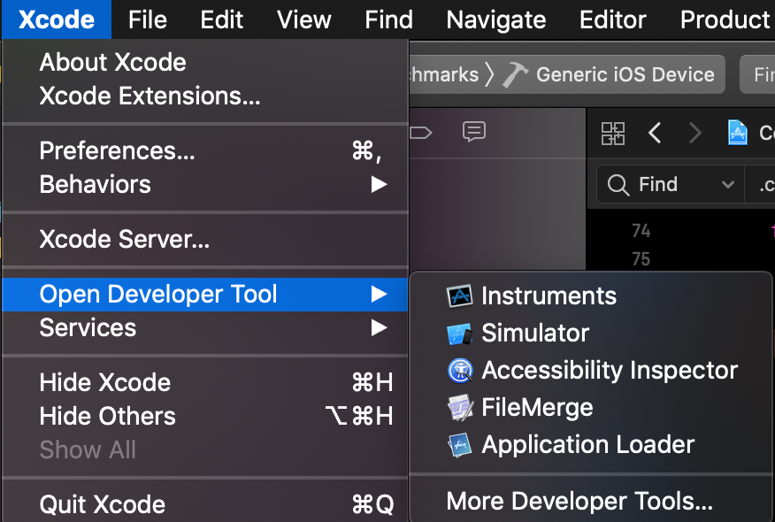775x522 pixels.
Task: Expand the Behaviors submenu
Action: [205, 184]
